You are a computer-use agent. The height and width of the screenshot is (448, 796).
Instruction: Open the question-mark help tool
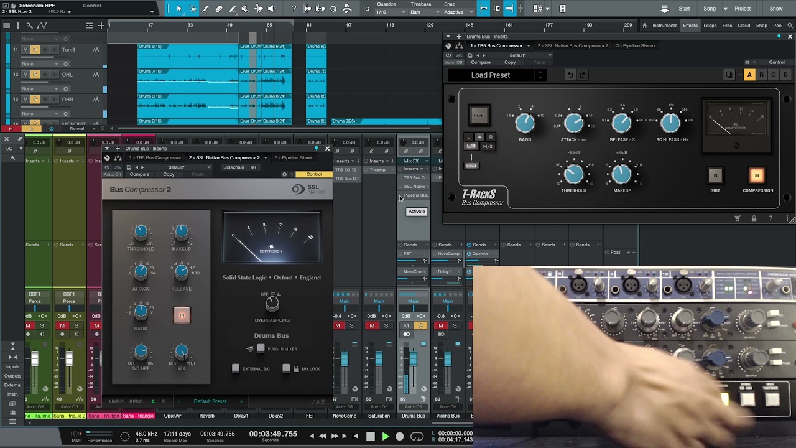click(x=294, y=9)
